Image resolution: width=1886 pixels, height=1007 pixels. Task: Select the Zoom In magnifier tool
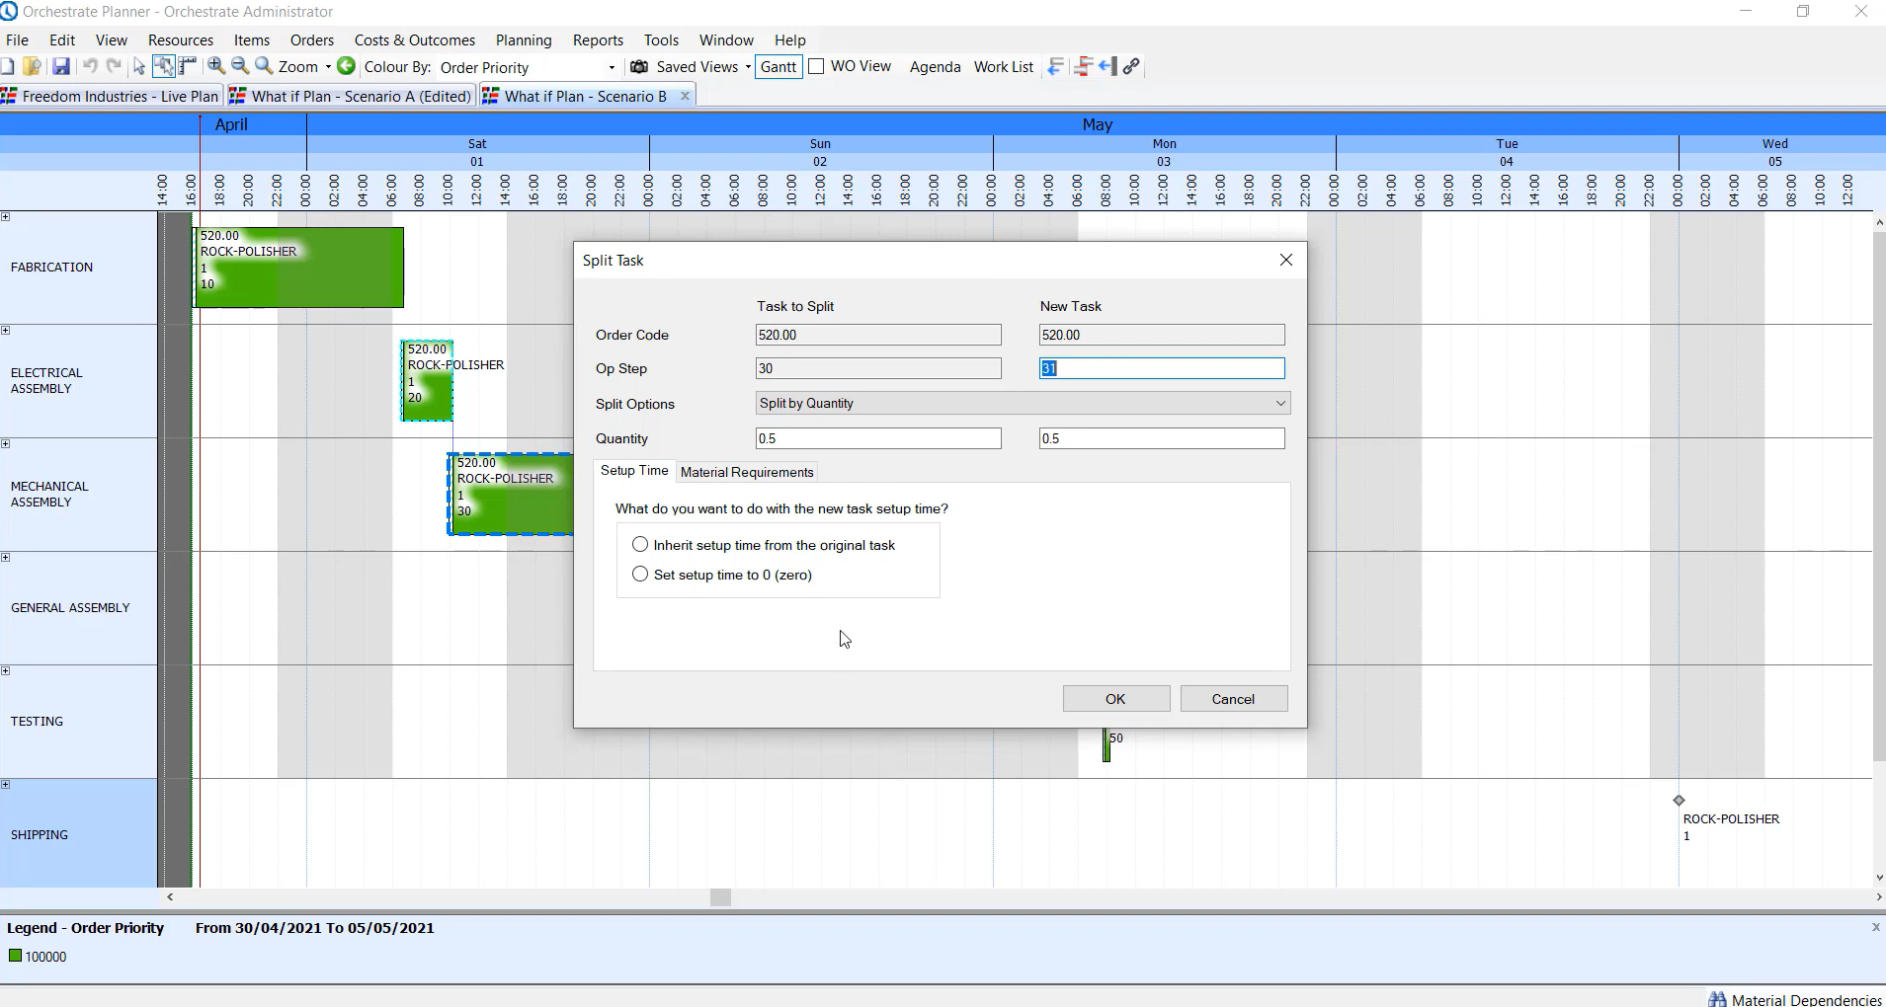click(x=215, y=66)
